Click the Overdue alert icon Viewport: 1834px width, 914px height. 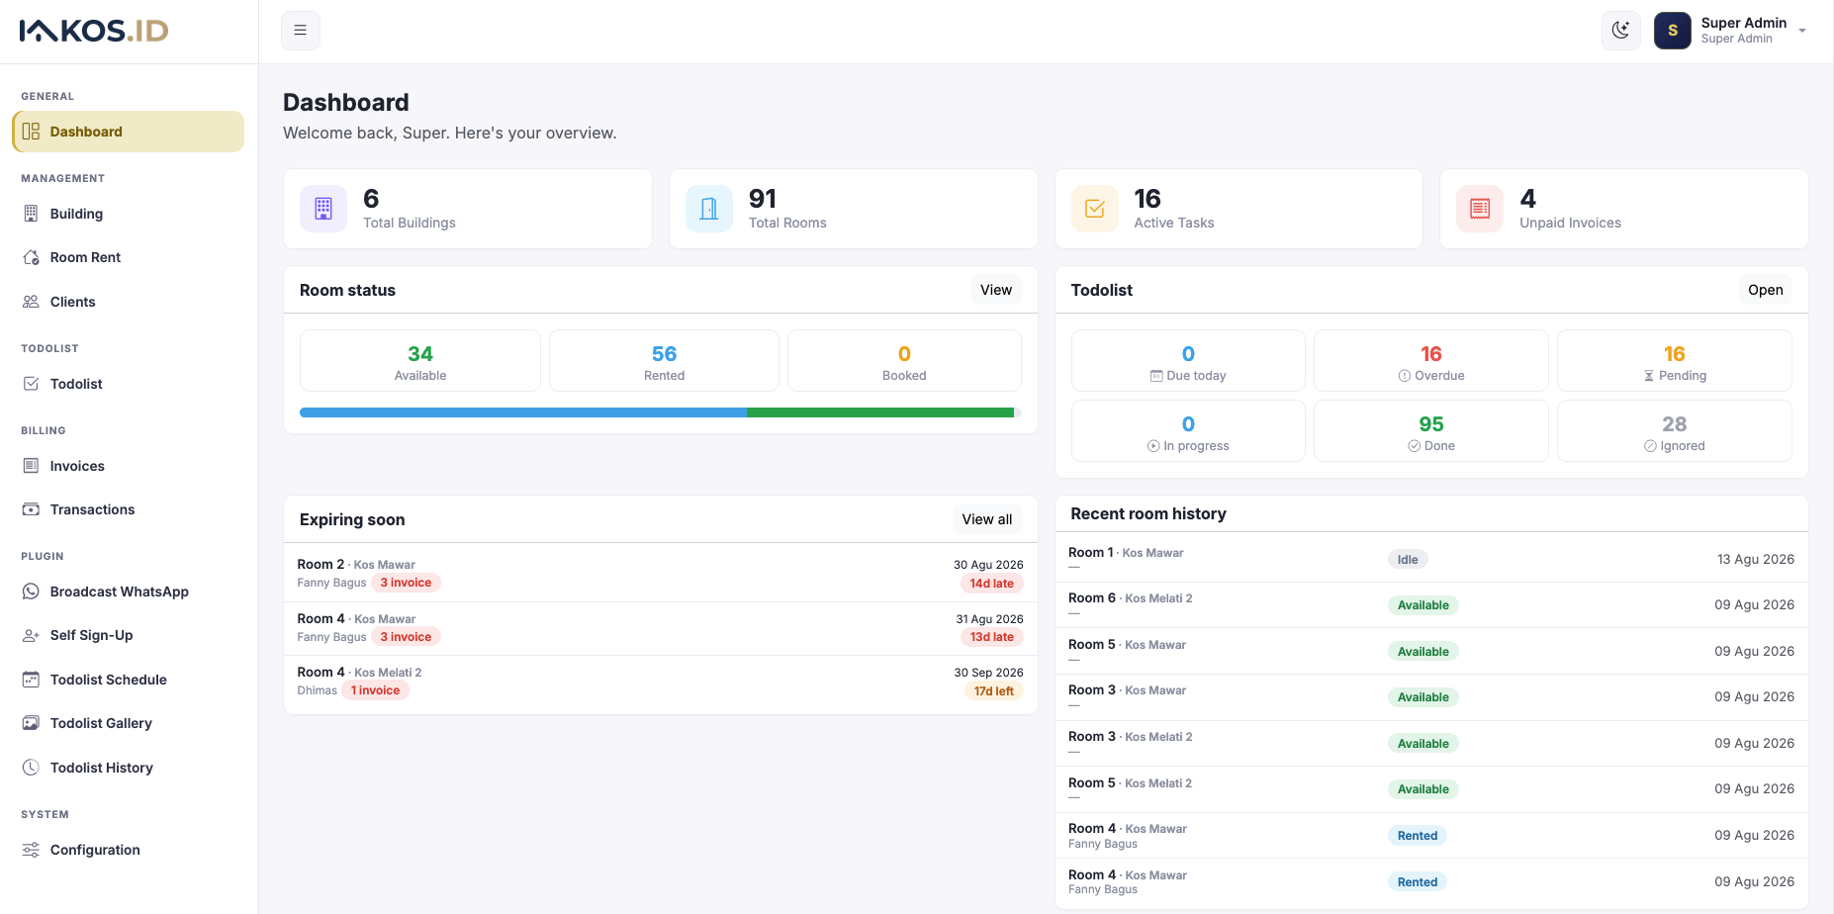(1404, 376)
